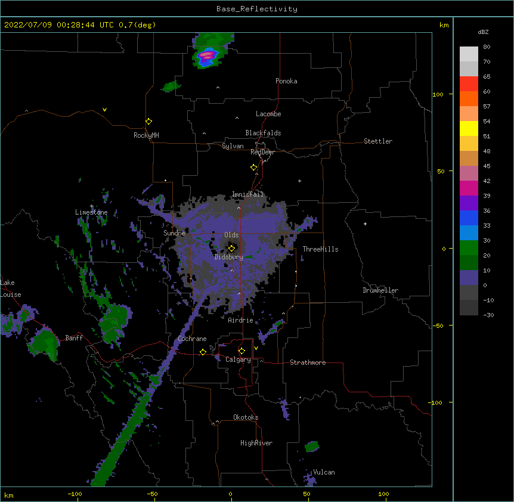Click the white asterisk marker above Limestone
The height and width of the screenshot is (502, 514).
tap(92, 206)
